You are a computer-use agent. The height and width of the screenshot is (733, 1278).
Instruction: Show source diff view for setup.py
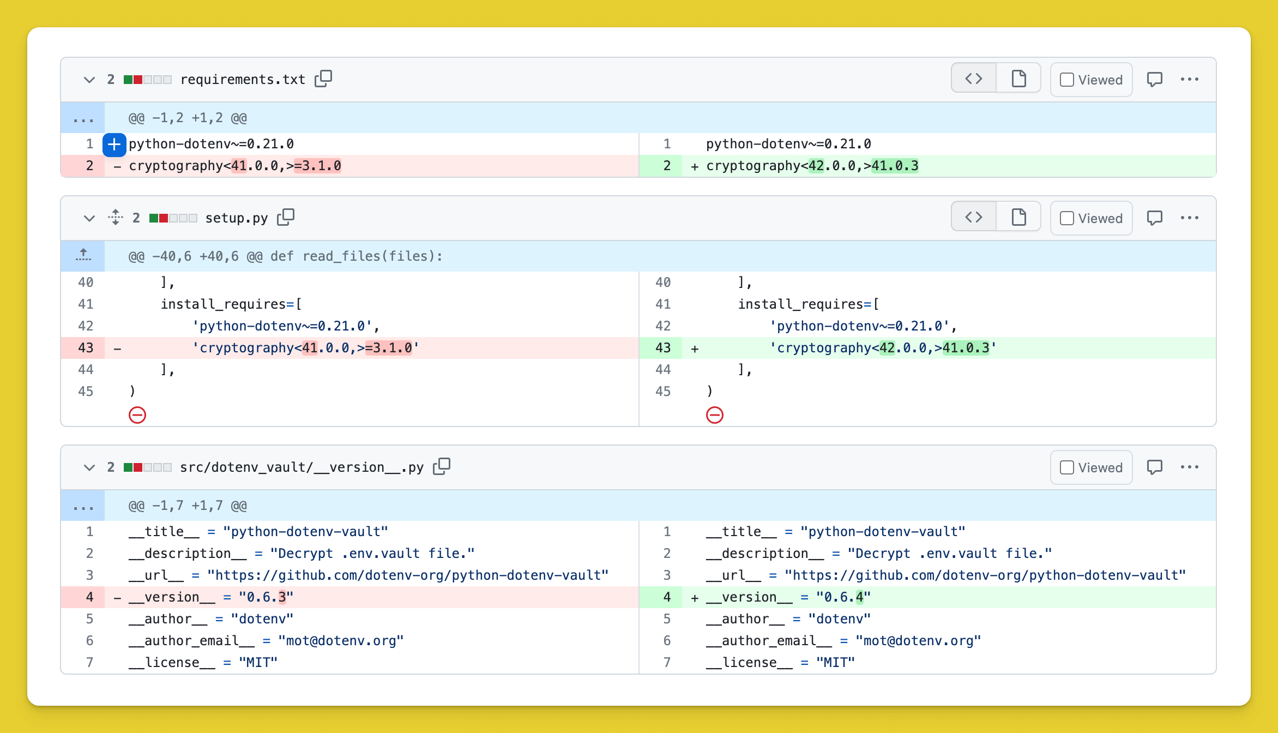click(974, 218)
